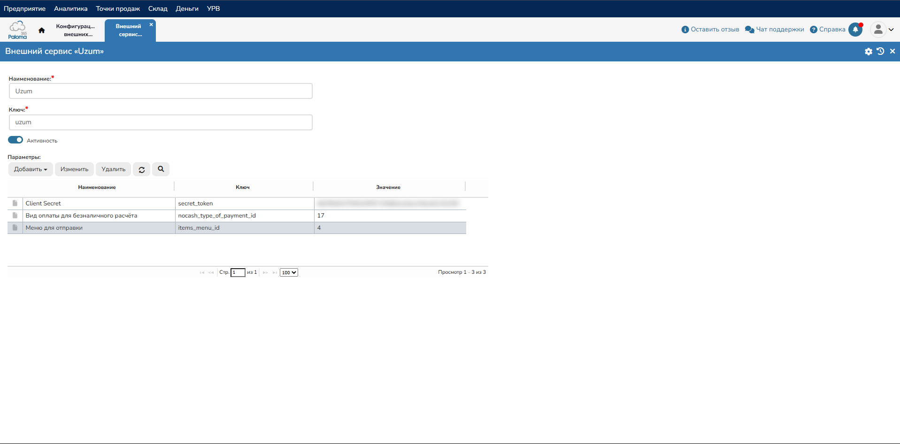The image size is (900, 444).
Task: Open the change history clock icon
Action: pyautogui.click(x=880, y=52)
